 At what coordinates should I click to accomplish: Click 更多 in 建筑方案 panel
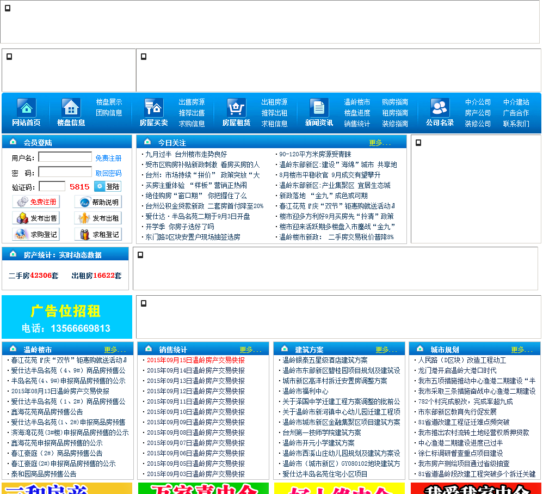coord(386,350)
